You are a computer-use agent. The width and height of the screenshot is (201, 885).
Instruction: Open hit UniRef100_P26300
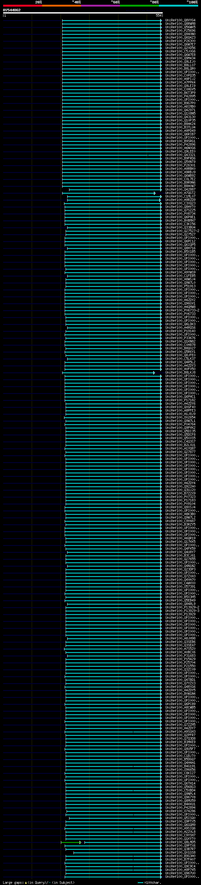[180, 41]
